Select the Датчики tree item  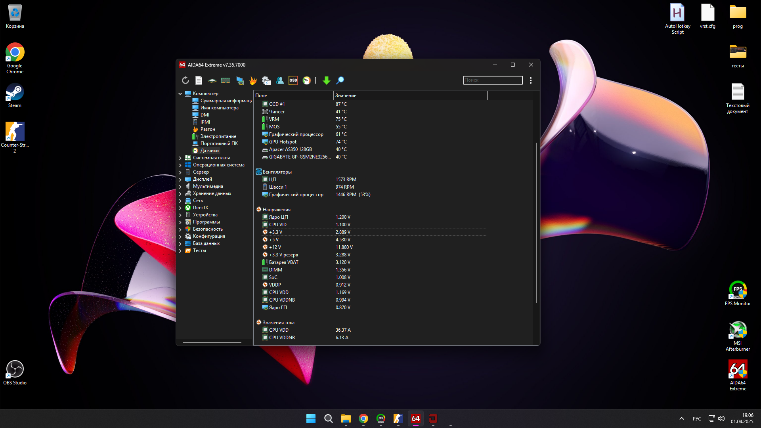coord(209,151)
